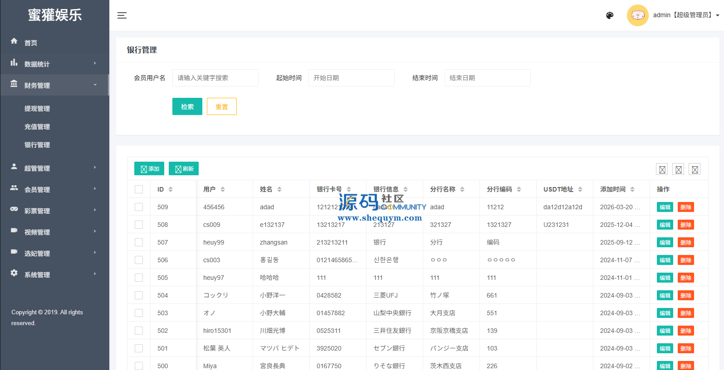Click the bar chart icon for 数据统计
This screenshot has width=724, height=370.
(14, 62)
